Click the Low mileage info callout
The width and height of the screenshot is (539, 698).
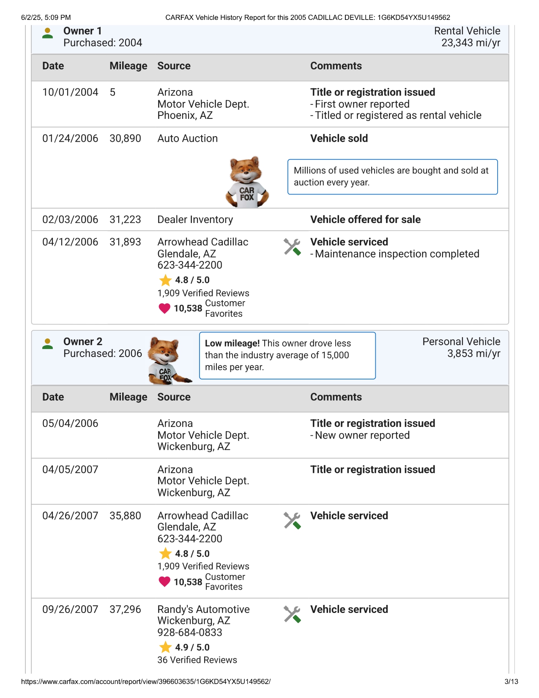[287, 355]
